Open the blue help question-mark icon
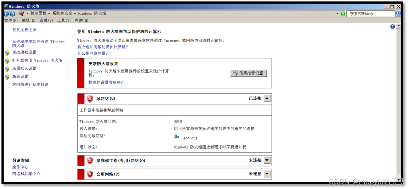Screen dimensions: 408x189 (393, 27)
